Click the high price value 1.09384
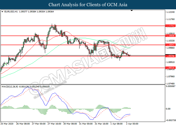Screen dimensions: 176x126 [x=32, y=12]
